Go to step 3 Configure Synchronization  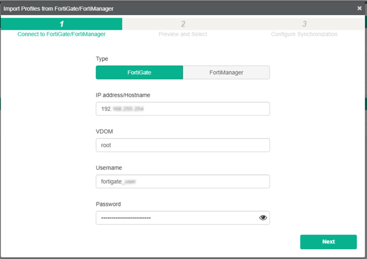click(x=304, y=28)
